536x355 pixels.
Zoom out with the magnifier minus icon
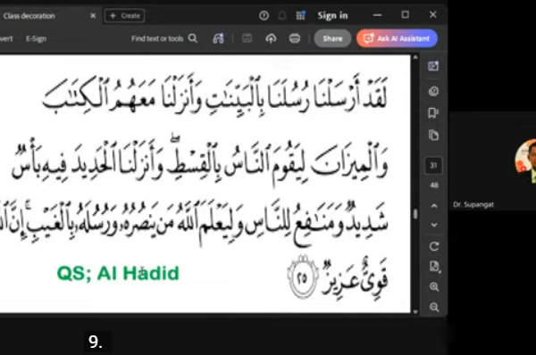pos(434,307)
